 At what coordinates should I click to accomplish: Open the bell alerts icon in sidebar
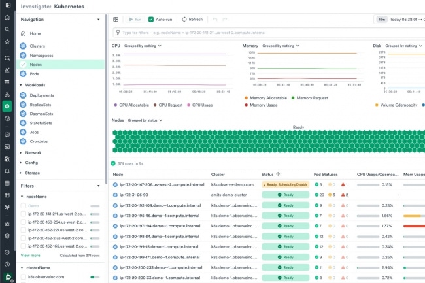(x=7, y=171)
